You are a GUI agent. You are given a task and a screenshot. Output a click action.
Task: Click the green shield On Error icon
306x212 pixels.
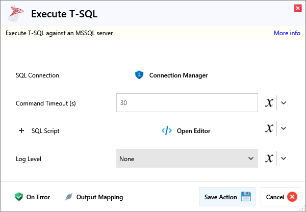click(x=19, y=197)
